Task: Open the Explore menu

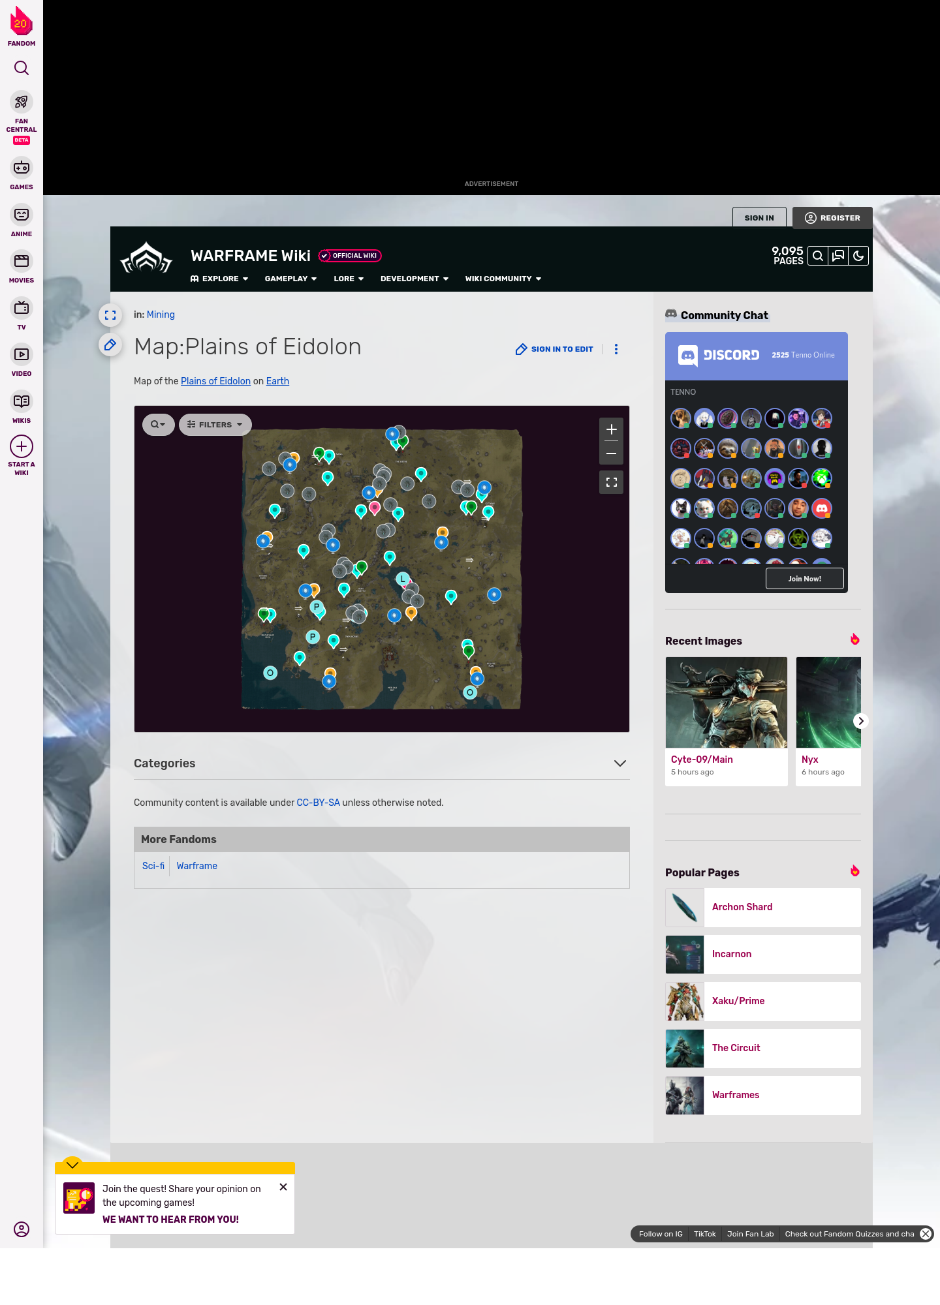Action: (219, 279)
